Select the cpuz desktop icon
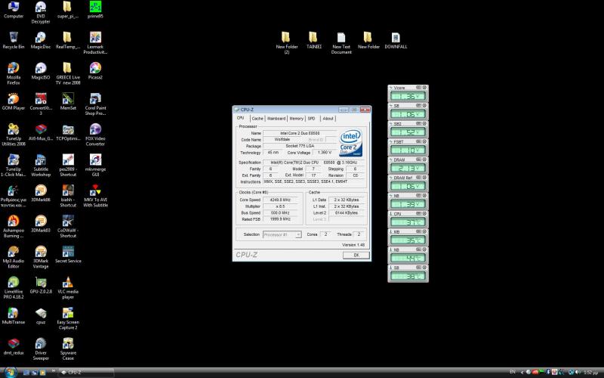 (41, 315)
